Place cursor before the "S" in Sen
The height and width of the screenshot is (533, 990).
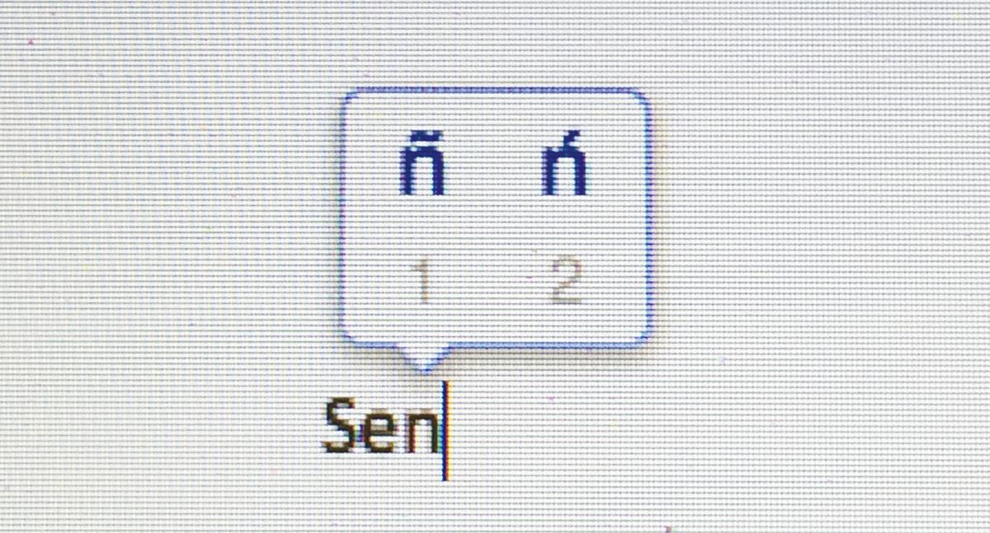(x=321, y=427)
